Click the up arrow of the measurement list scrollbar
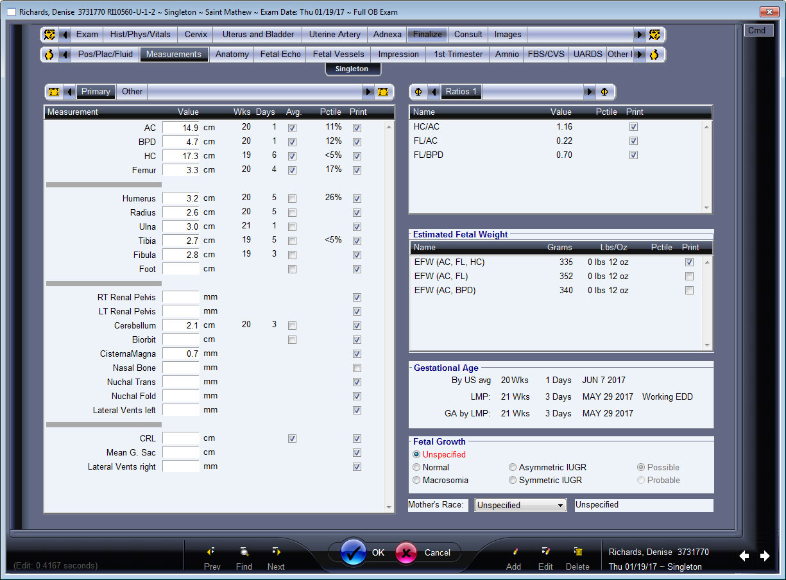This screenshot has width=786, height=580. [x=389, y=126]
